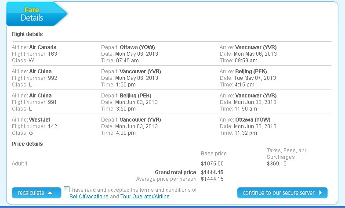Click the Adult 1 passenger label
The height and width of the screenshot is (208, 345).
(20, 164)
